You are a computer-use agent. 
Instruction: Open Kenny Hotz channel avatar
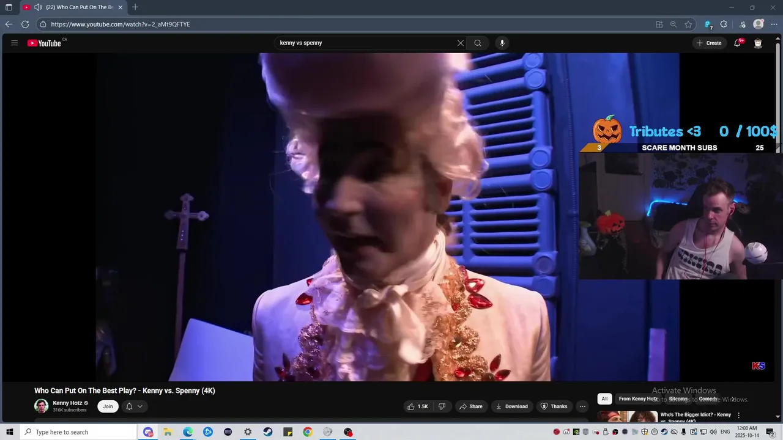click(x=41, y=406)
